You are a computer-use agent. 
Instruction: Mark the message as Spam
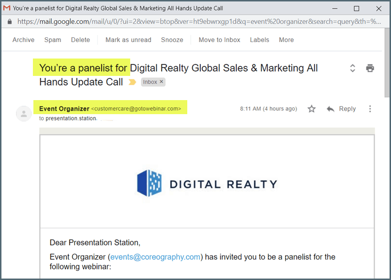pyautogui.click(x=53, y=40)
